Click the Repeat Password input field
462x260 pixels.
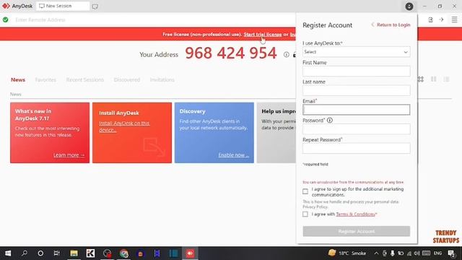pyautogui.click(x=356, y=148)
